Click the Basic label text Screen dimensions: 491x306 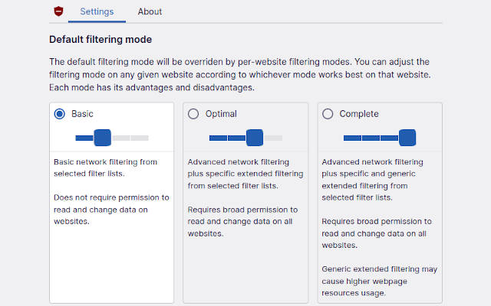click(x=82, y=114)
